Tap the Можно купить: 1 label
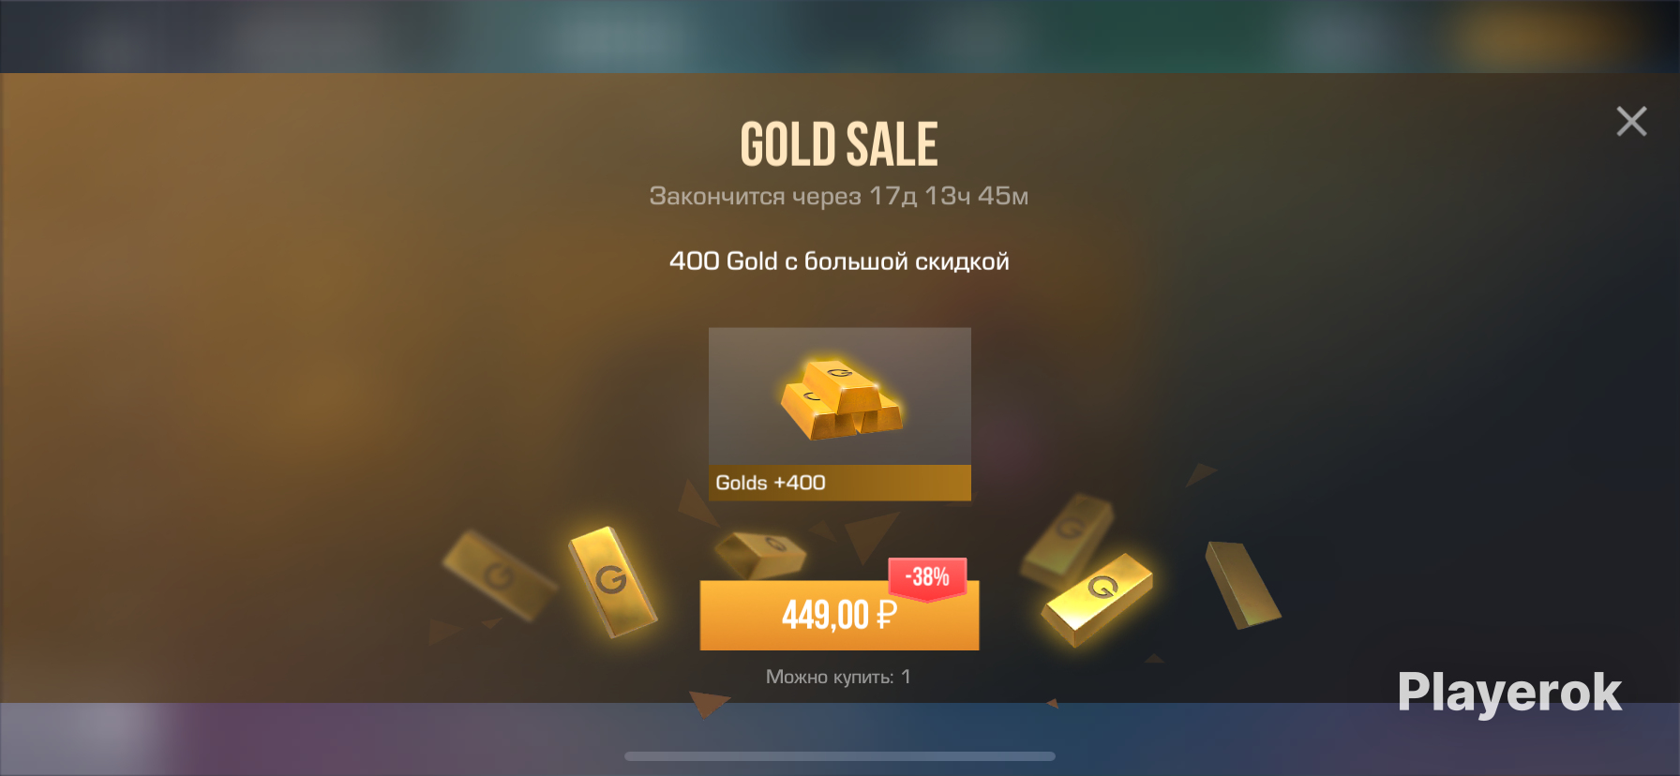The width and height of the screenshot is (1680, 776). point(838,677)
